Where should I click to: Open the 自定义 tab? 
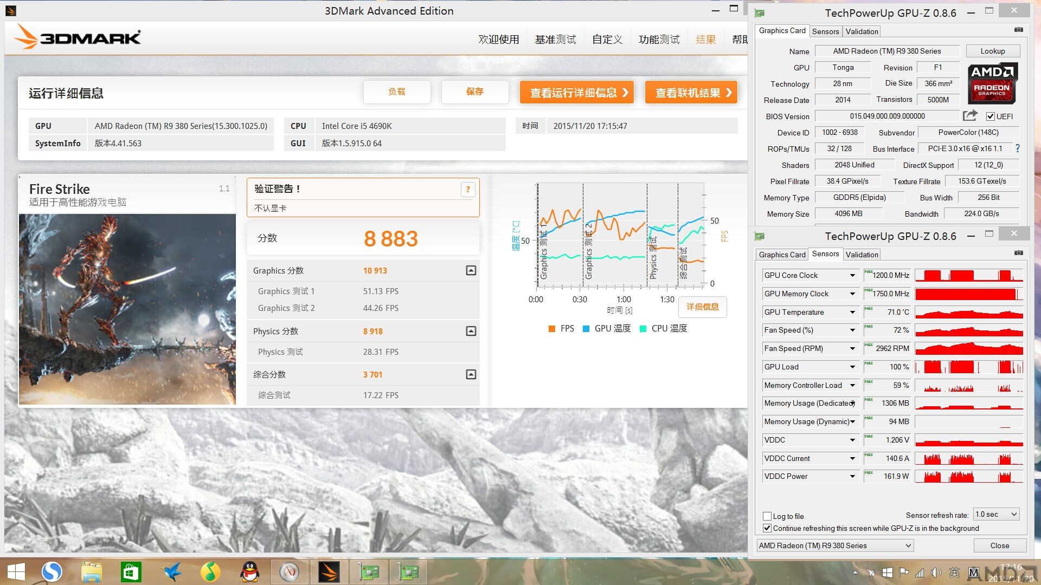(x=607, y=40)
